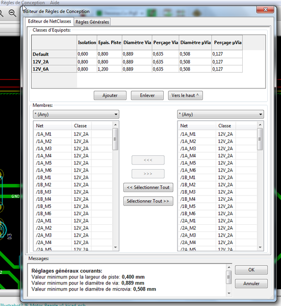Select /2A_M4 in the left members list
The width and height of the screenshot is (281, 306).
point(73,242)
